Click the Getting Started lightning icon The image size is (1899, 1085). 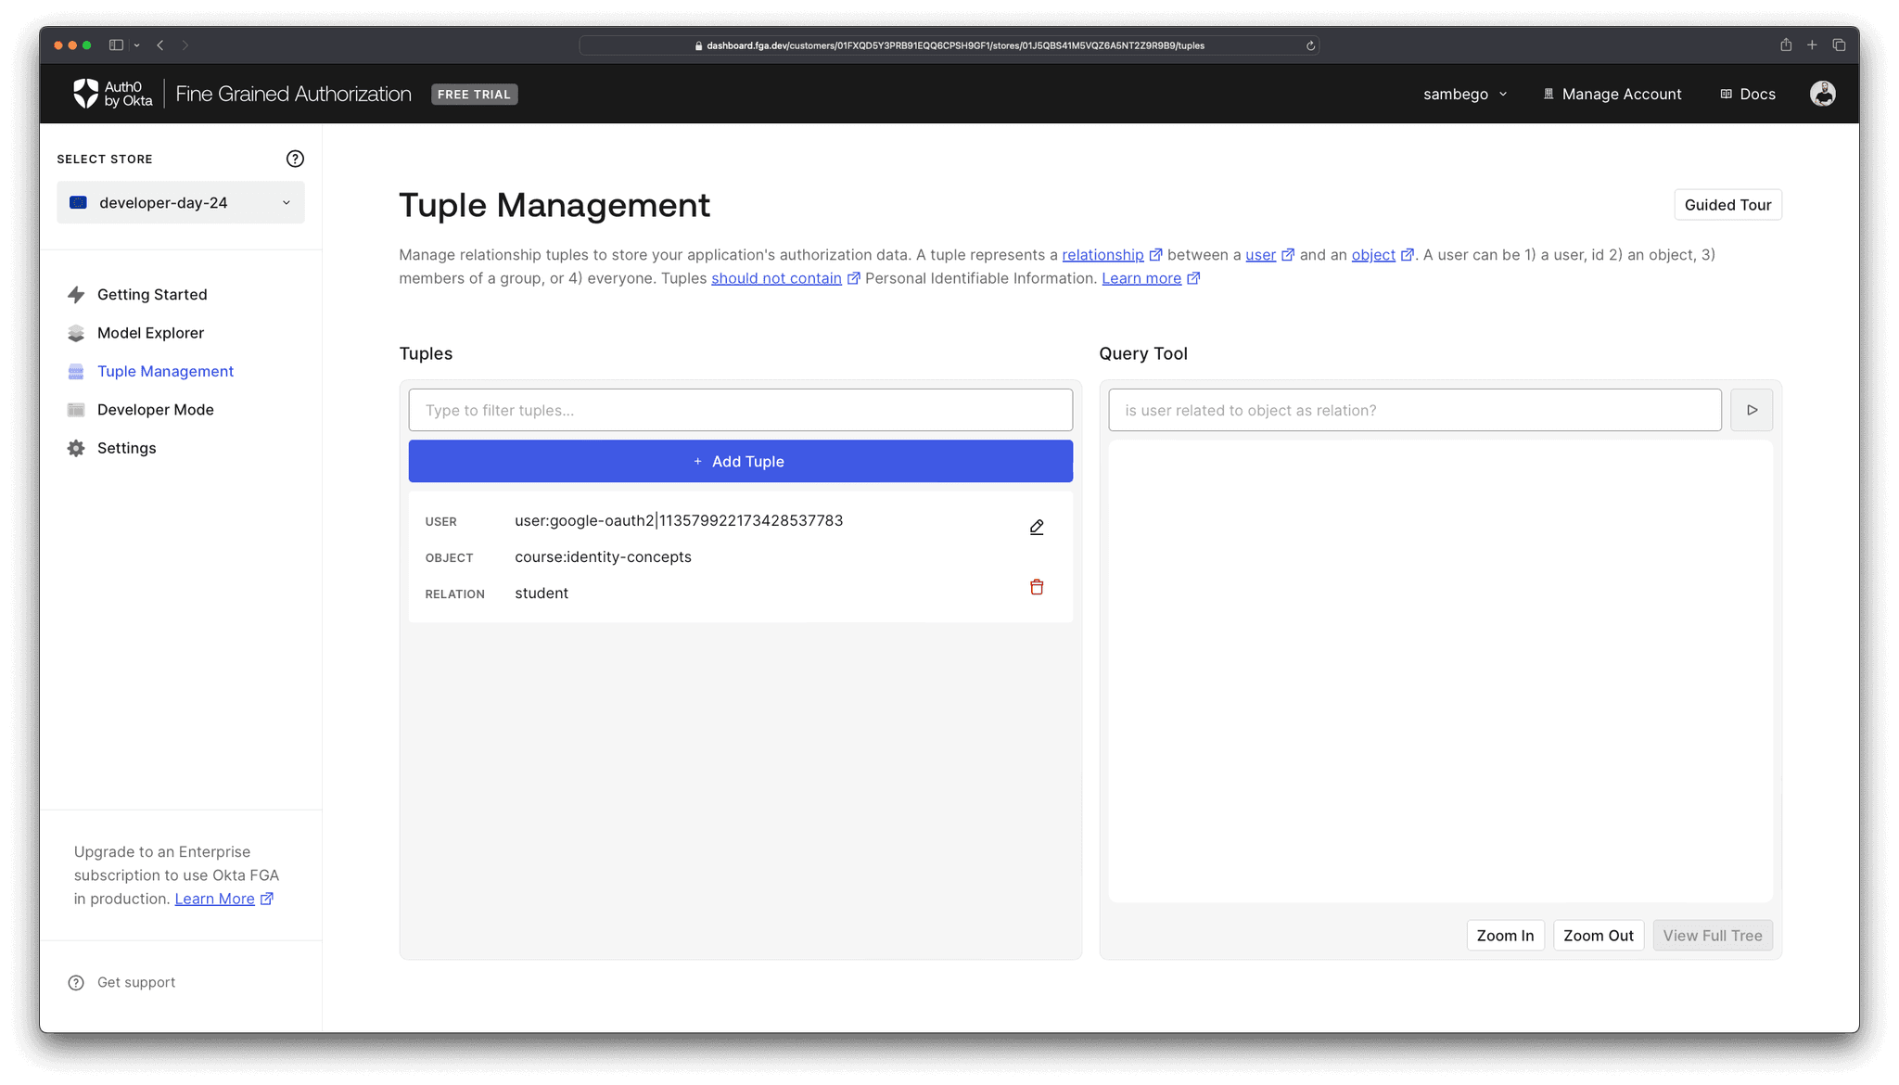[x=76, y=294]
